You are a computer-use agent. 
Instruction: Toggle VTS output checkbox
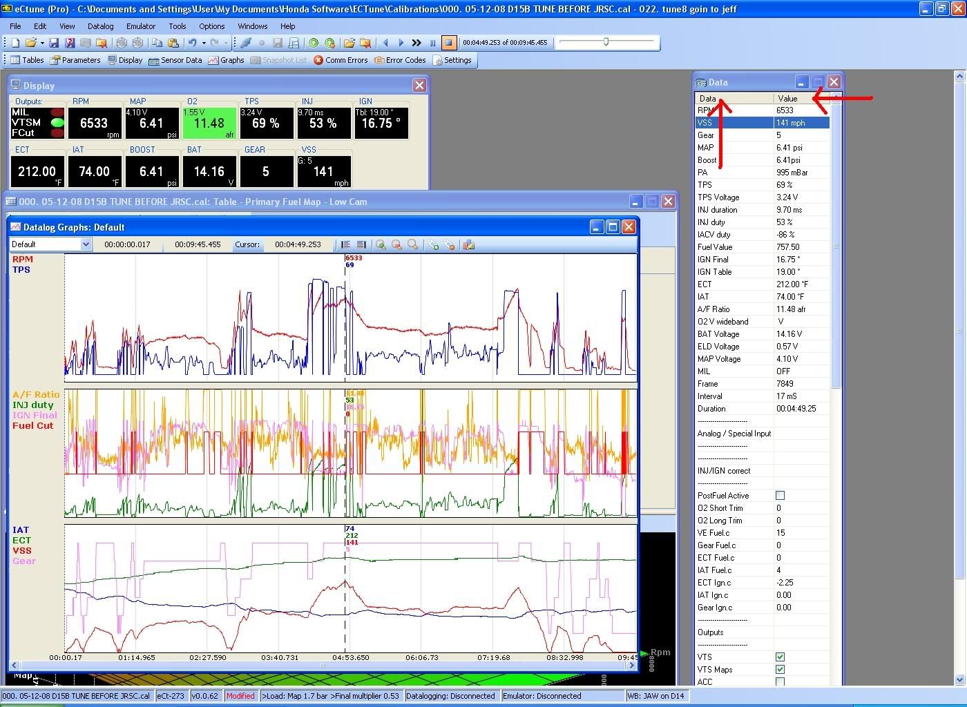[780, 657]
